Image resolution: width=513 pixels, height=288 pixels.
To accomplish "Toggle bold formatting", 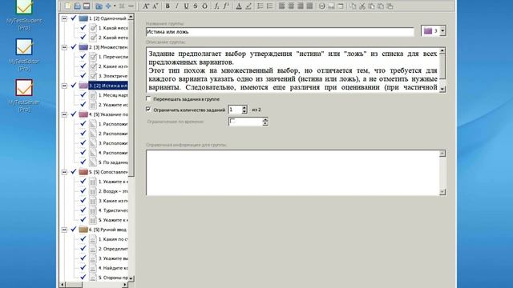I will click(168, 6).
